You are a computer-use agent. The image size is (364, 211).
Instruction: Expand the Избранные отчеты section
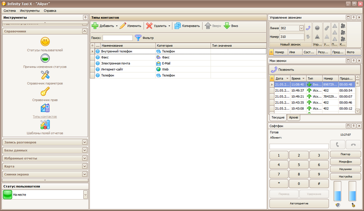coord(85,158)
